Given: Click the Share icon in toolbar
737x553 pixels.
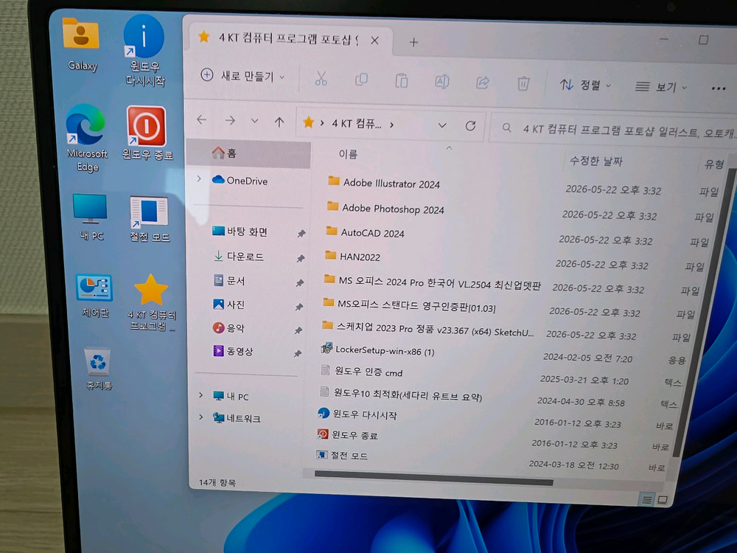Looking at the screenshot, I should [x=482, y=83].
